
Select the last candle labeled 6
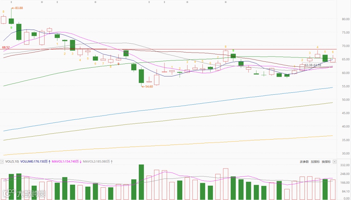tap(333, 60)
